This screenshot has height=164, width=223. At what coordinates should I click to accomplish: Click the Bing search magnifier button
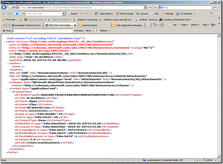214,7
